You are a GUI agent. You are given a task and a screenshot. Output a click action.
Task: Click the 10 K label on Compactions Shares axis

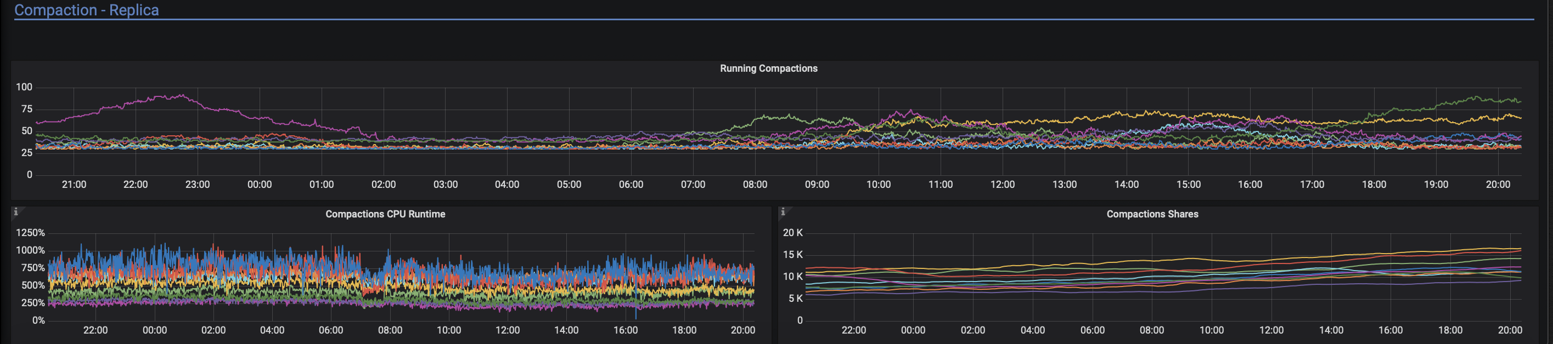tap(793, 277)
